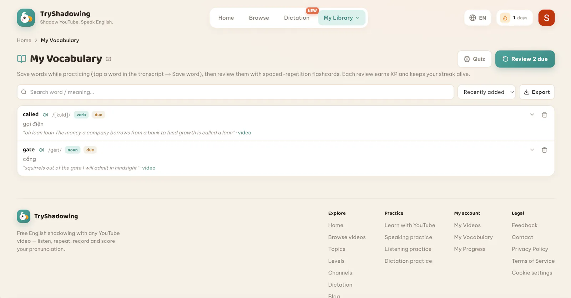Open Cookie settings link
The image size is (571, 298).
[x=532, y=273]
